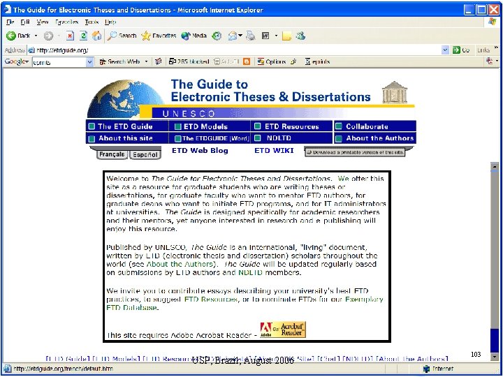Viewport: 503px width, 377px height.
Task: Click the museum building icon in banner
Action: pos(395,92)
